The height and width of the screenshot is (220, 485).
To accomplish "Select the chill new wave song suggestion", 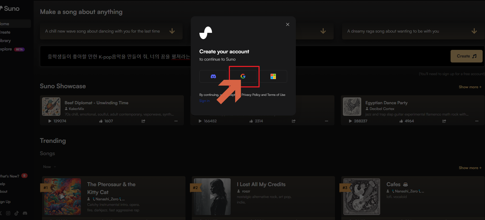I will (111, 31).
